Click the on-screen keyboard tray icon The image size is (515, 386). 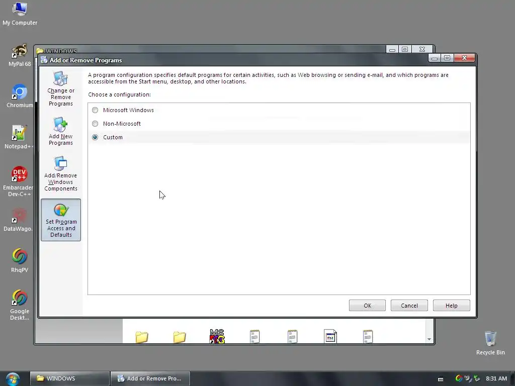[x=441, y=379]
